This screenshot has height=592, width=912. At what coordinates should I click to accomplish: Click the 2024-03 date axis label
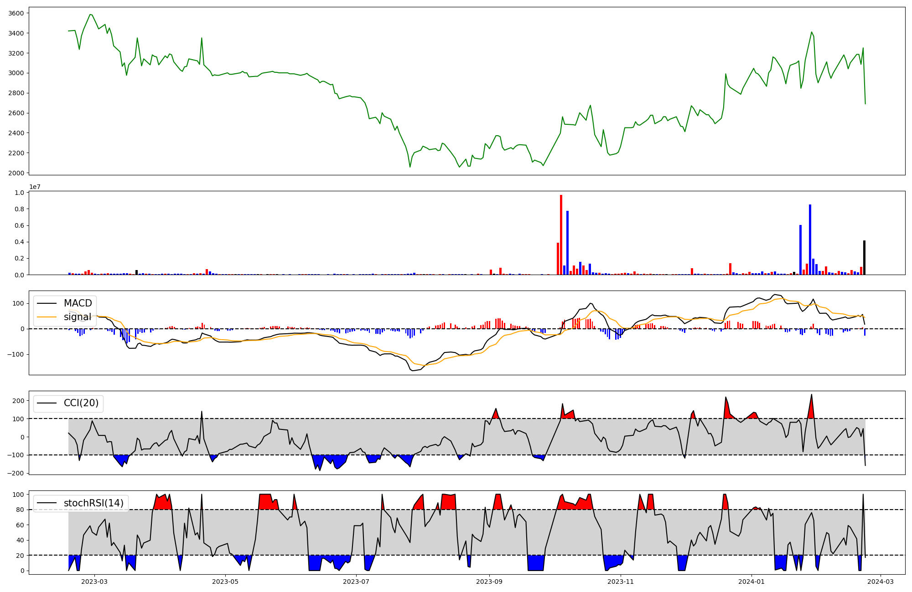[880, 582]
